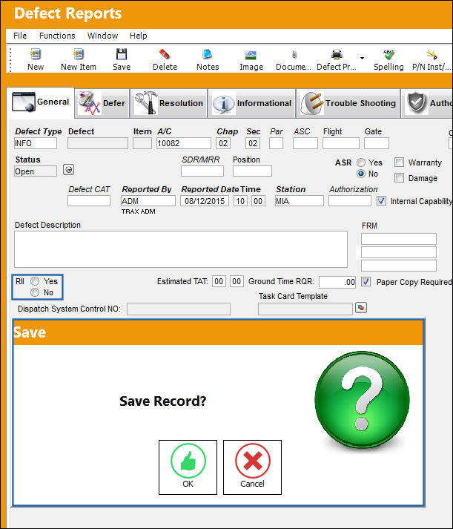Select RII Yes radio button
453x529 pixels.
pos(35,281)
